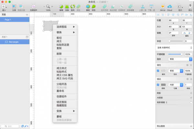This screenshot has height=129, width=194.
Task: Click the fill color swatch
Action: (163, 71)
